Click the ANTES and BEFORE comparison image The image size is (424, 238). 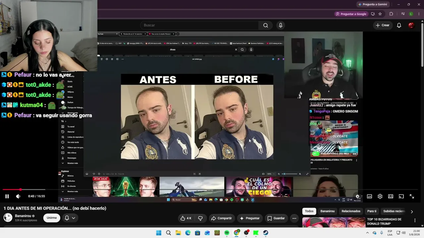tap(197, 117)
